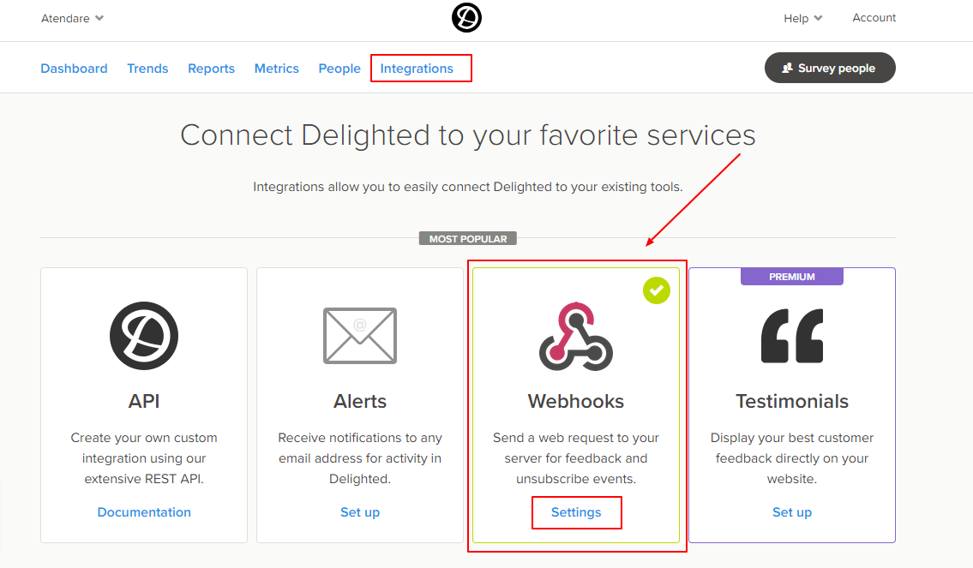Click the API Delighted logo icon
Image resolution: width=973 pixels, height=568 pixels.
click(144, 336)
